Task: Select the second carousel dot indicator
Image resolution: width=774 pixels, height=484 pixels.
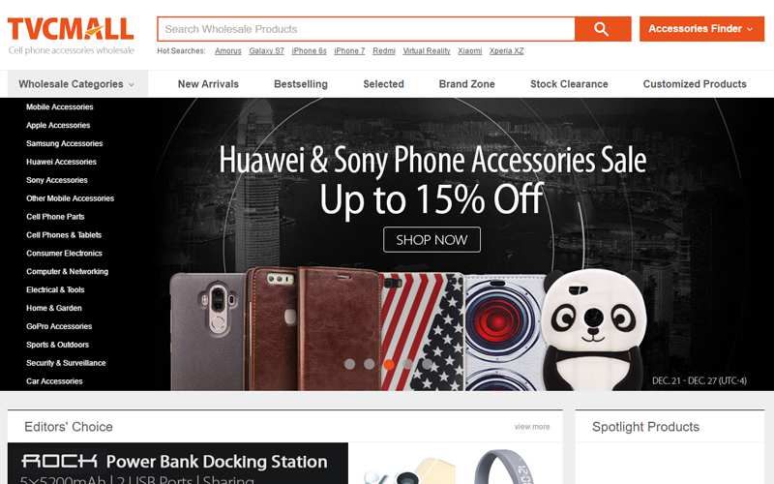Action: (x=370, y=365)
